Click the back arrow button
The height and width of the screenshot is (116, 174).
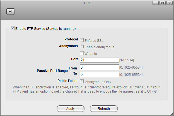10,11
